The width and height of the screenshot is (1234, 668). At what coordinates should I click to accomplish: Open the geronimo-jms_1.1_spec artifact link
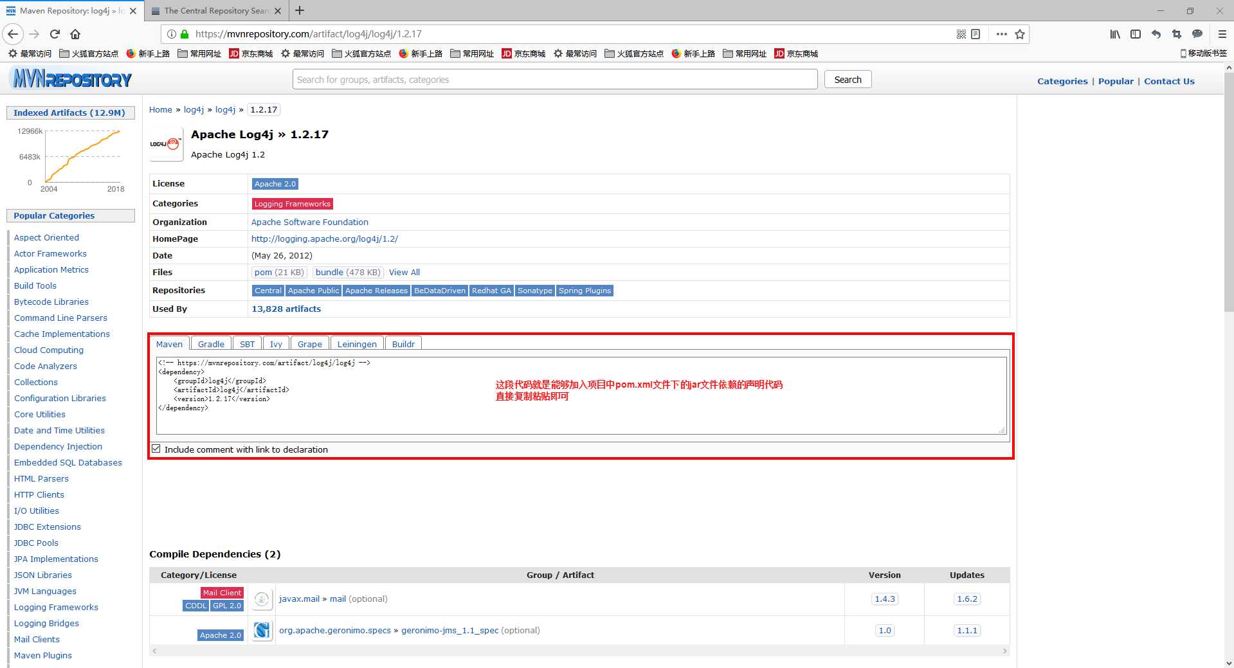(x=450, y=630)
